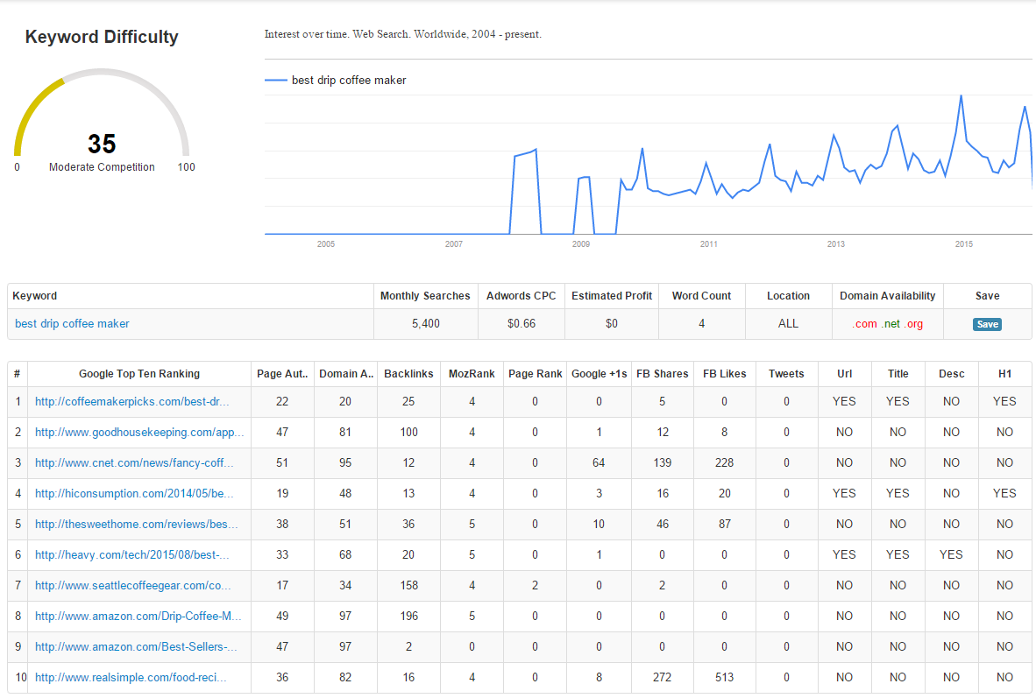Click the 5,400 monthly searches value
Image resolution: width=1036 pixels, height=698 pixels.
425,323
